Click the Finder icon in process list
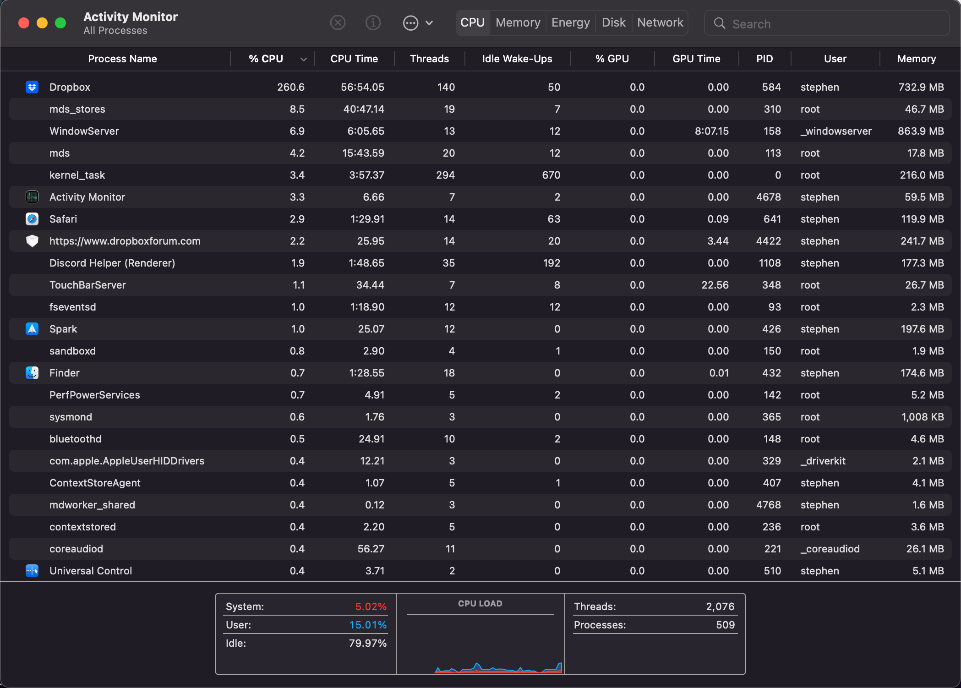The width and height of the screenshot is (961, 688). tap(32, 373)
